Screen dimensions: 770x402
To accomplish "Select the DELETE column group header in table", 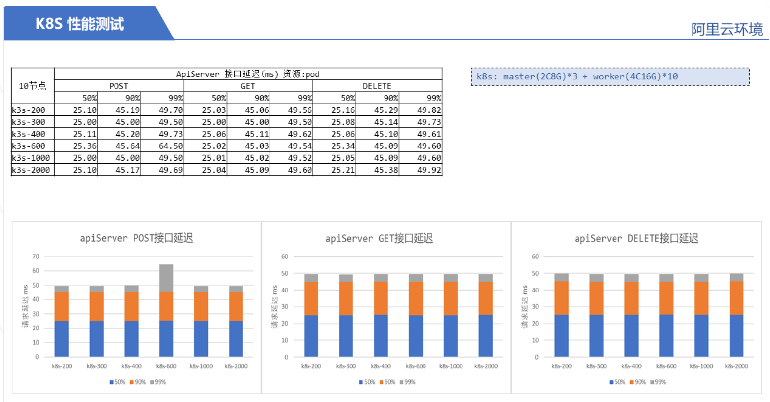I will (377, 86).
